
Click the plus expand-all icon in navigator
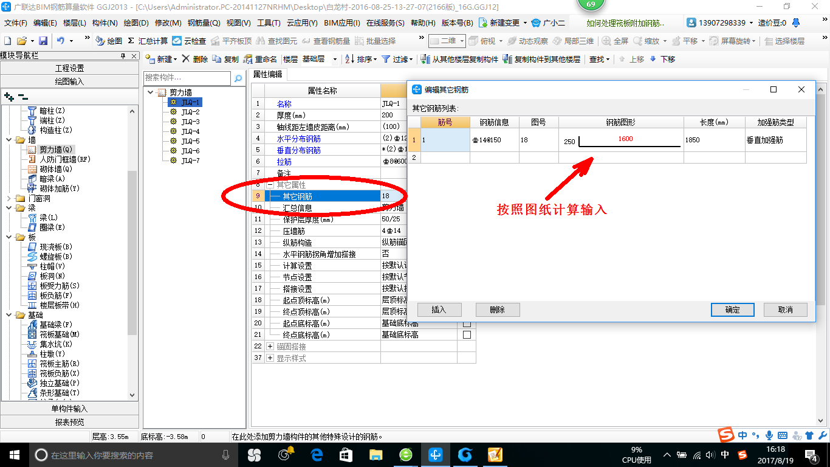click(9, 96)
